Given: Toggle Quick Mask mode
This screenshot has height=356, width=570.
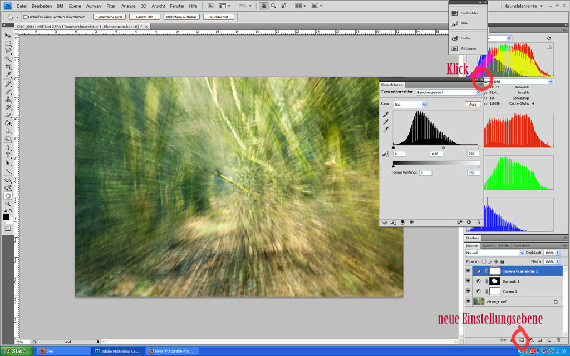Looking at the screenshot, I should tap(8, 229).
